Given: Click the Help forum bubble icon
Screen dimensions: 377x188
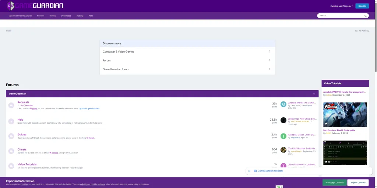Looking at the screenshot, I should 11,121.
